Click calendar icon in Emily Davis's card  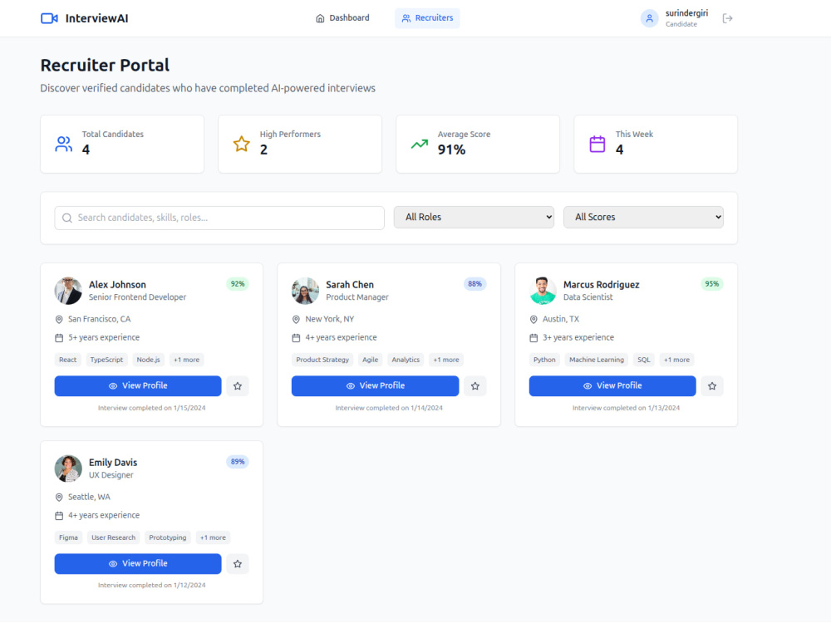[x=59, y=516]
